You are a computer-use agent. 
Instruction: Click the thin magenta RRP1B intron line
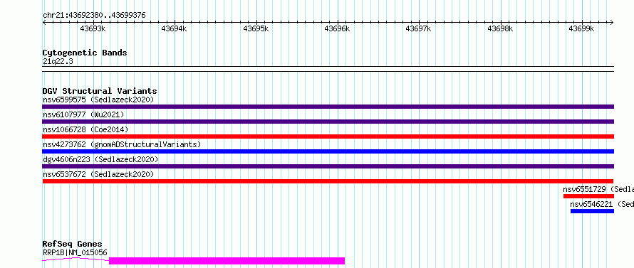76,259
